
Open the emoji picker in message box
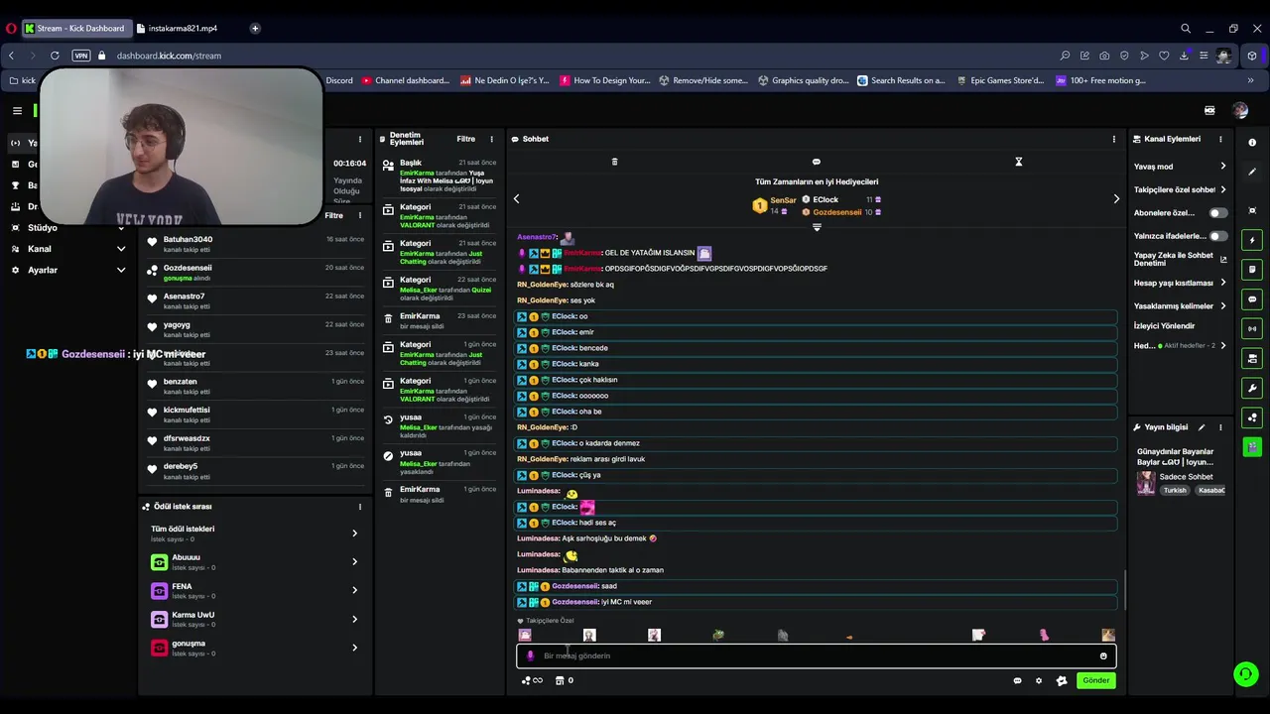click(x=1103, y=655)
